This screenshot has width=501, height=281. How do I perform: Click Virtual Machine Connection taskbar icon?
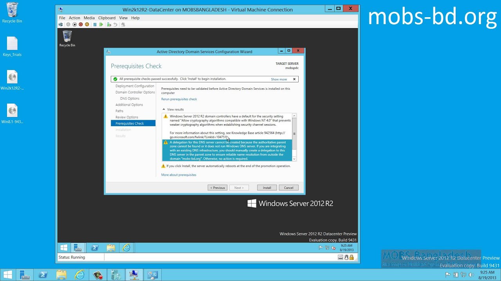tap(134, 275)
